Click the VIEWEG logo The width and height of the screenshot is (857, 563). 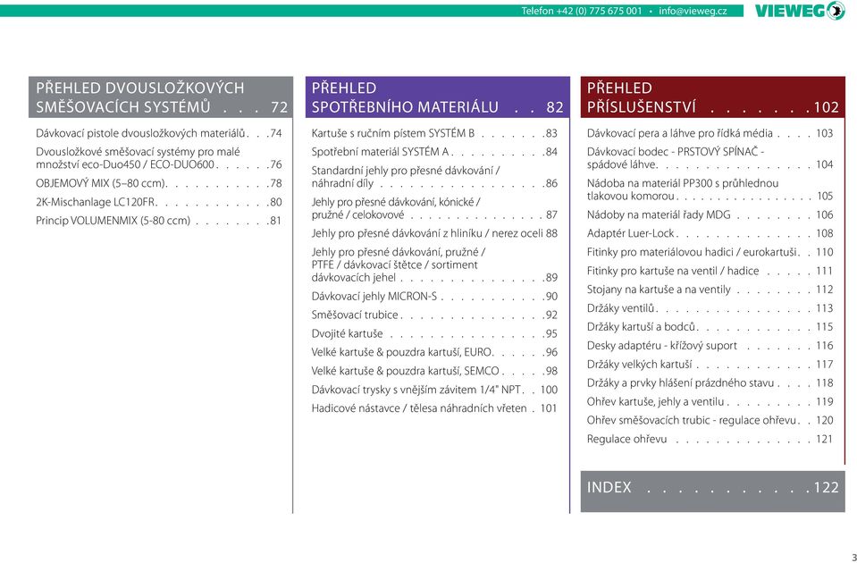click(800, 11)
